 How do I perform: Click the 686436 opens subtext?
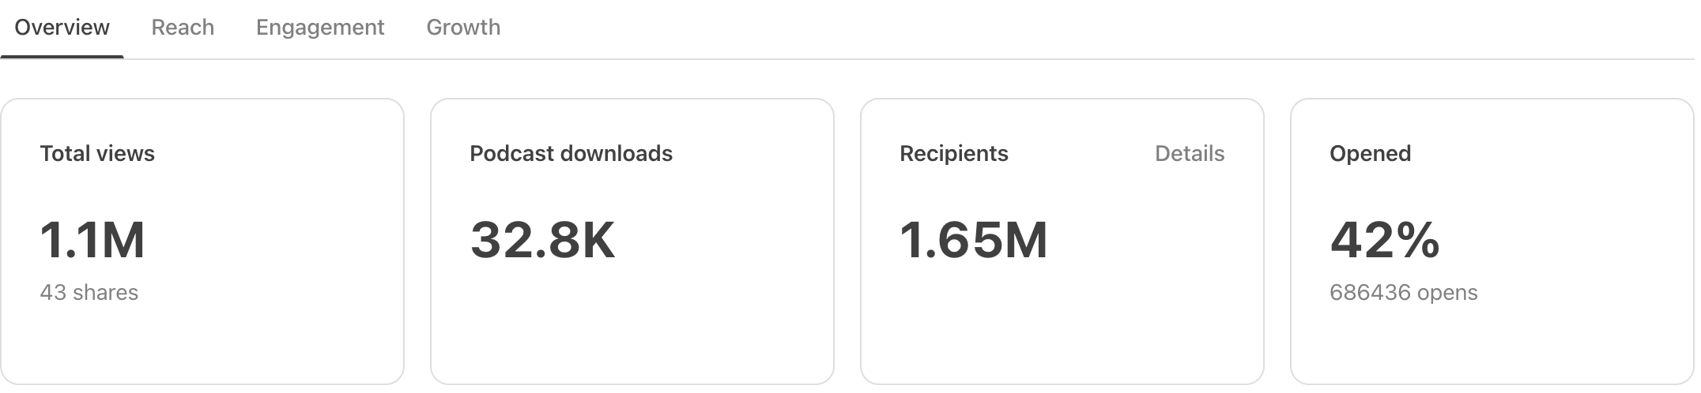click(x=1403, y=293)
